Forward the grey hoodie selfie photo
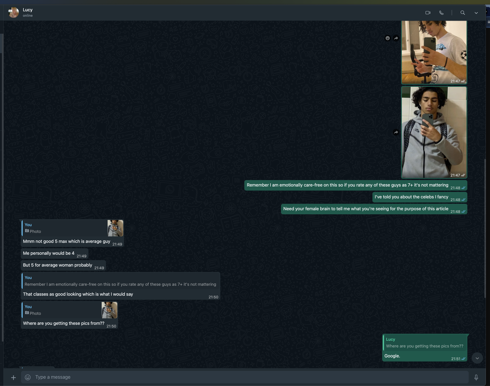This screenshot has width=490, height=386. (x=396, y=132)
